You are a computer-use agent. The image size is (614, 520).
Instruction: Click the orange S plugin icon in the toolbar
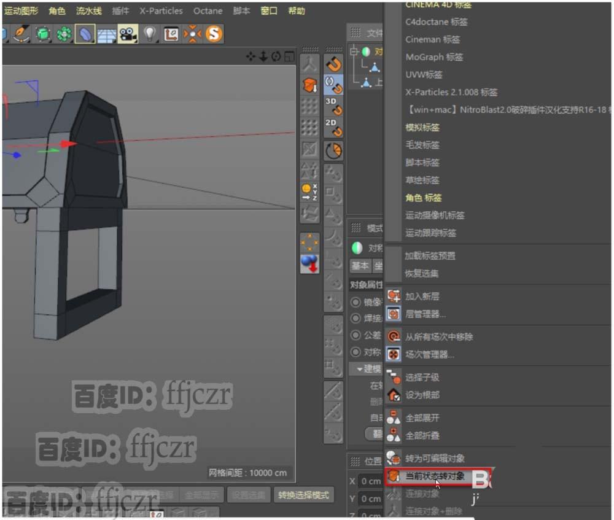click(x=214, y=34)
